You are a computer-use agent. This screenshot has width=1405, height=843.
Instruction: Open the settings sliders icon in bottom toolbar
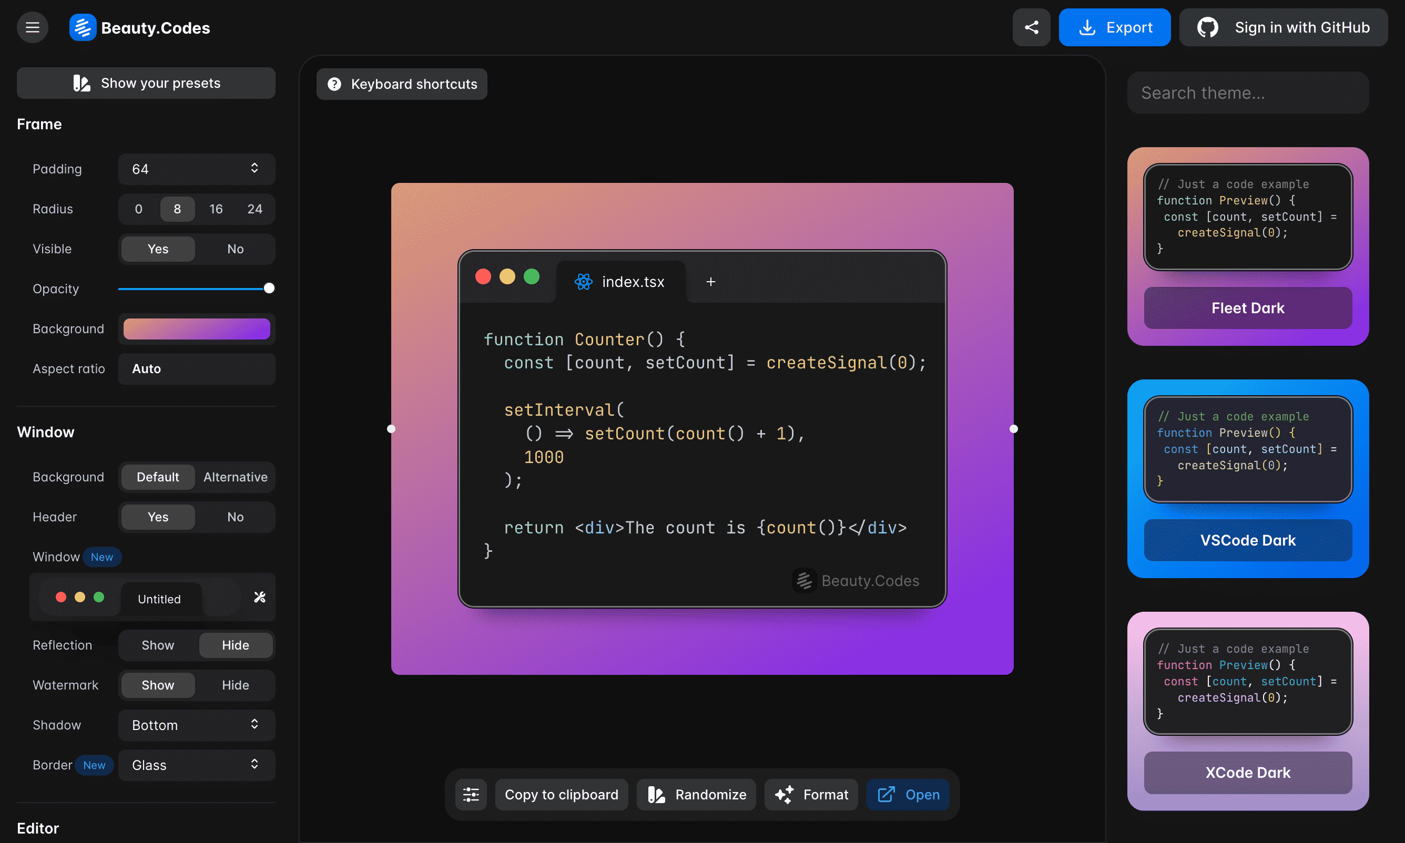[x=471, y=795]
